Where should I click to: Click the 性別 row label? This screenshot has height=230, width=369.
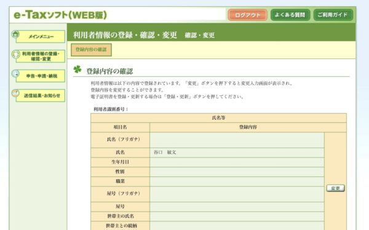(x=120, y=172)
